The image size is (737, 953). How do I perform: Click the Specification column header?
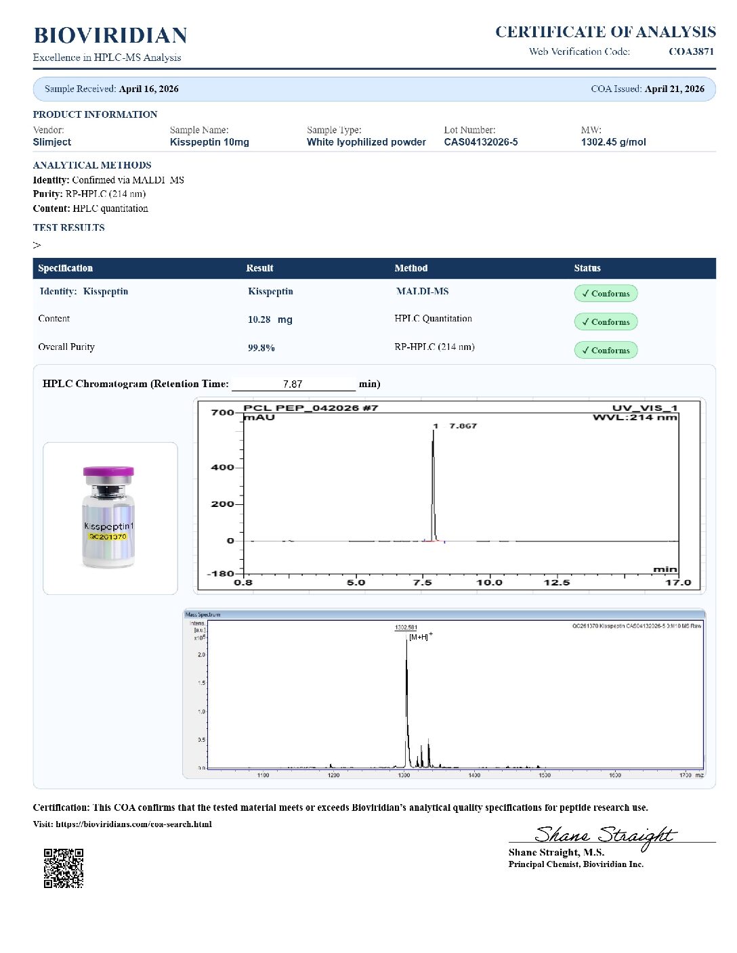tap(66, 268)
